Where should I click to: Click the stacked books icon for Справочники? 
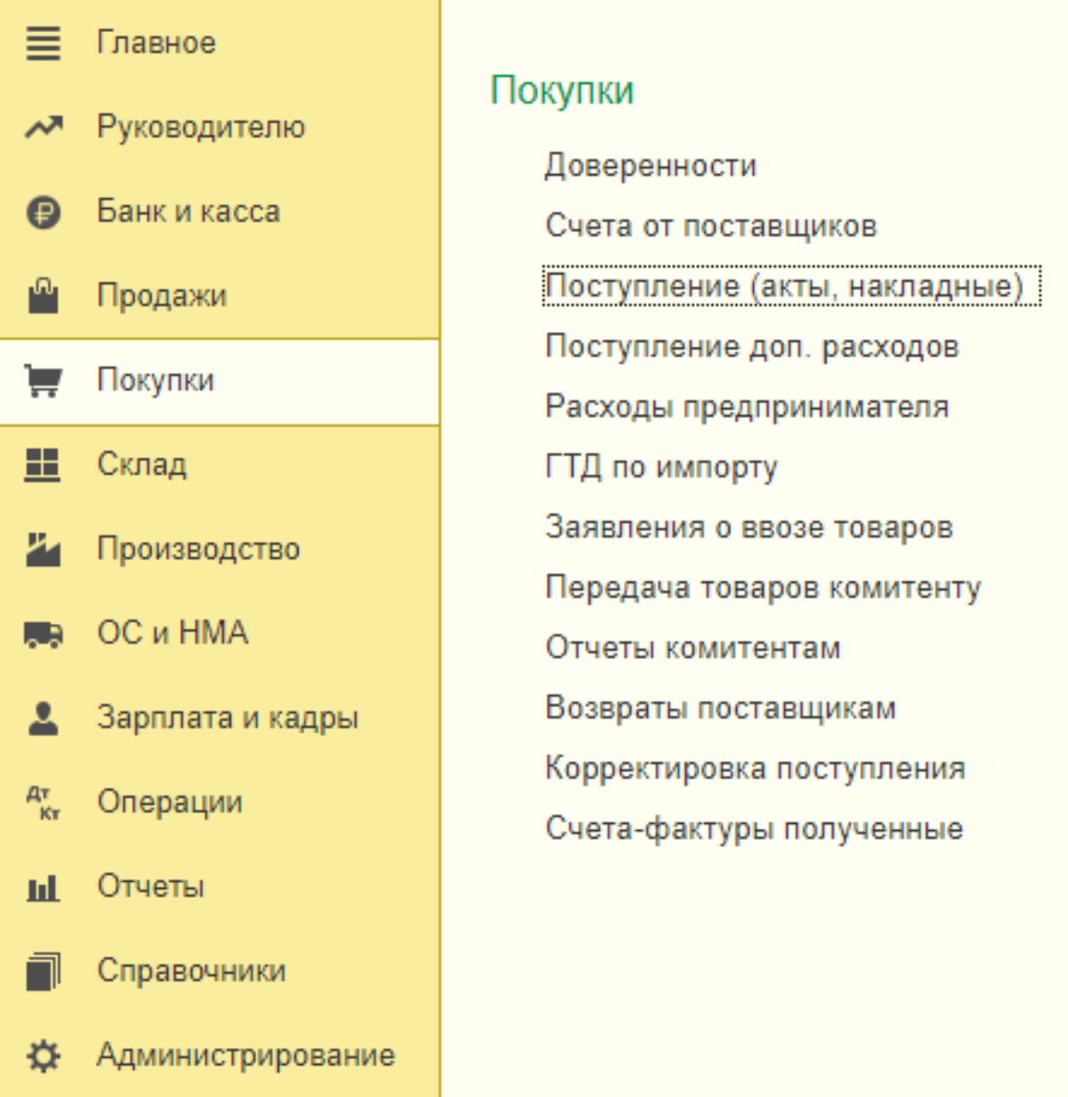point(44,971)
